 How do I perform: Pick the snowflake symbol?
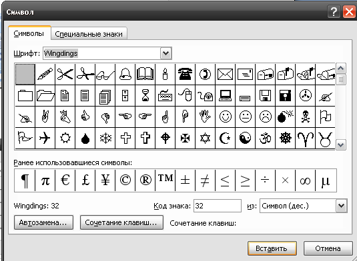(105, 138)
